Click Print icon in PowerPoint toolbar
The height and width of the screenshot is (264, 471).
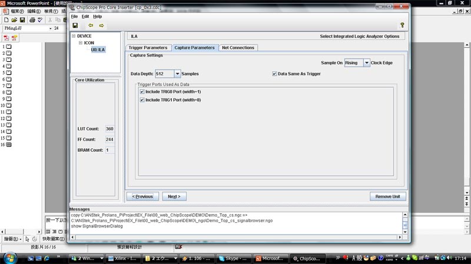coord(32,20)
